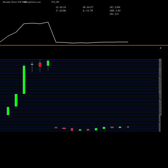
Task: Click the ICO_BE symbol label
Action: coord(55,2)
